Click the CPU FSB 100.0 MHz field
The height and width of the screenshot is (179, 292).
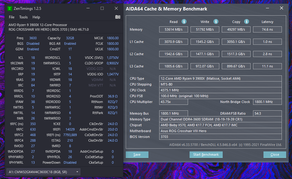click(x=221, y=96)
